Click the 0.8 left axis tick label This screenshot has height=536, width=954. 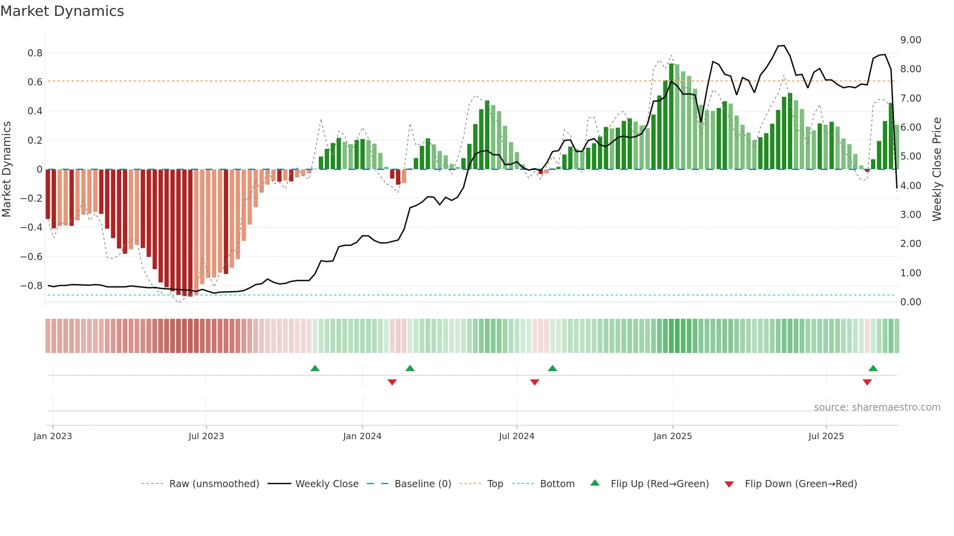coord(35,53)
